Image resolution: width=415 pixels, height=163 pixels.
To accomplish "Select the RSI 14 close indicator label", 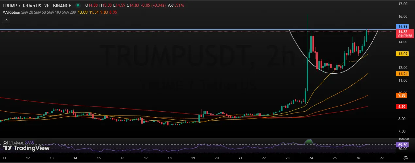I will pos(12,142).
